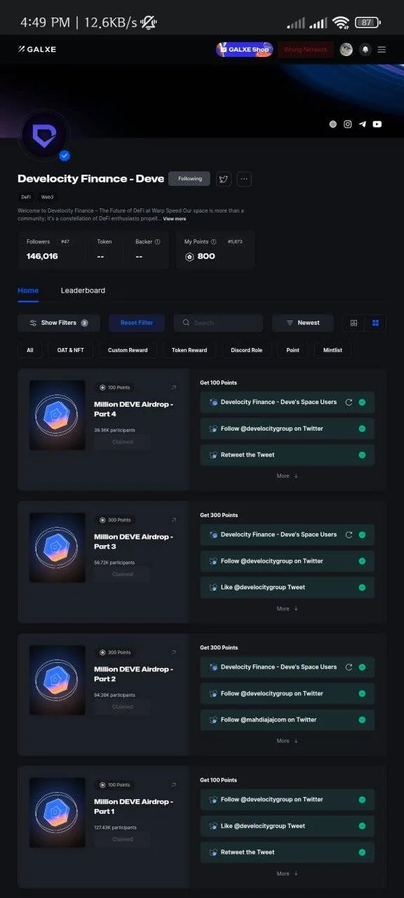
Task: Open the Newest sort dropdown
Action: point(303,323)
